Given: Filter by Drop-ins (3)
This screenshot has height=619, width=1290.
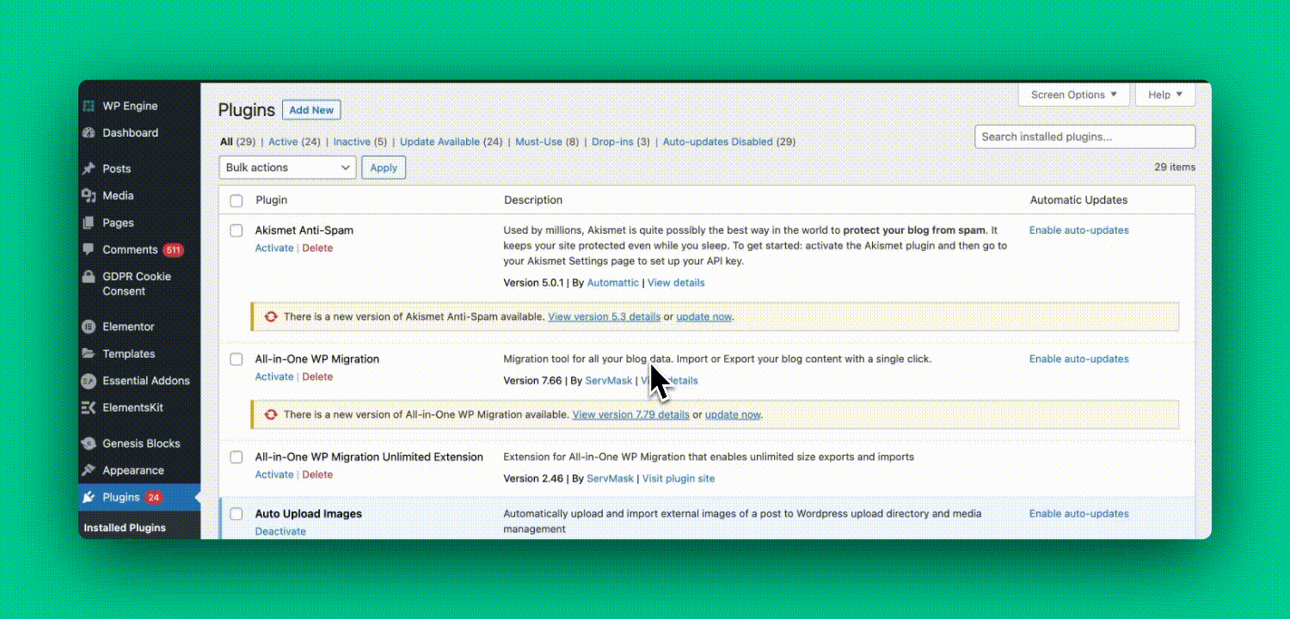Looking at the screenshot, I should 621,142.
